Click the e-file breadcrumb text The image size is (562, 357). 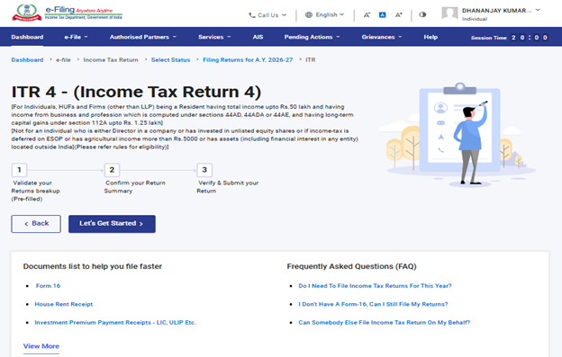(x=63, y=59)
